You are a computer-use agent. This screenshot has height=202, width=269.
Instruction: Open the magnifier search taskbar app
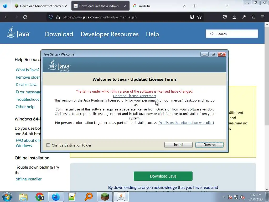pyautogui.click(x=89, y=197)
